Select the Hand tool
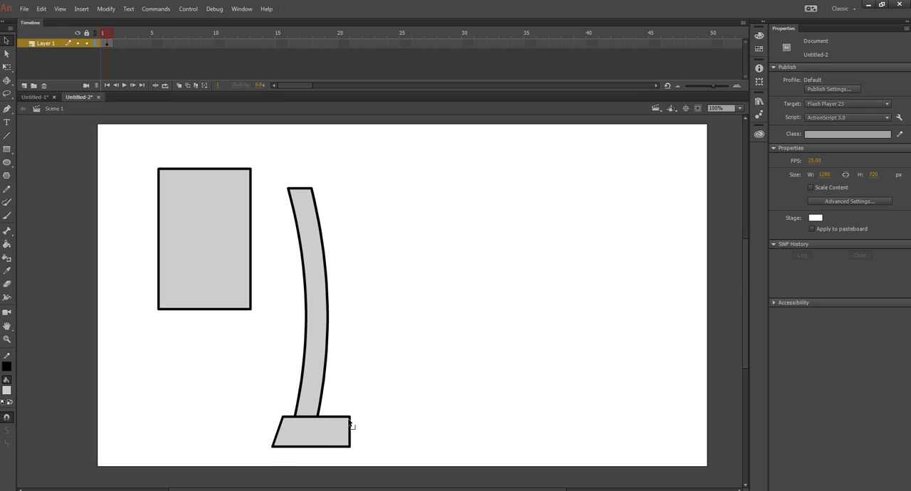Viewport: 911px width, 491px height. click(6, 326)
